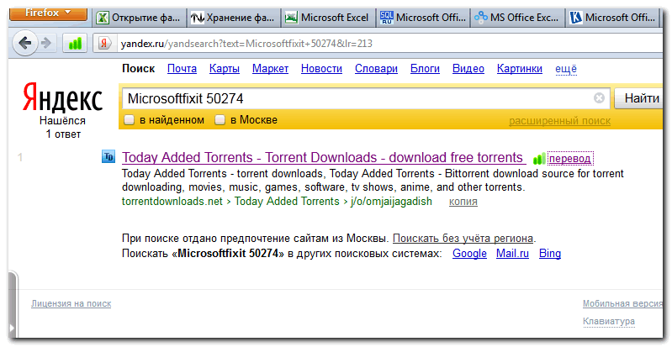Open the копия cached link
This screenshot has height=347, width=672.
pyautogui.click(x=463, y=202)
